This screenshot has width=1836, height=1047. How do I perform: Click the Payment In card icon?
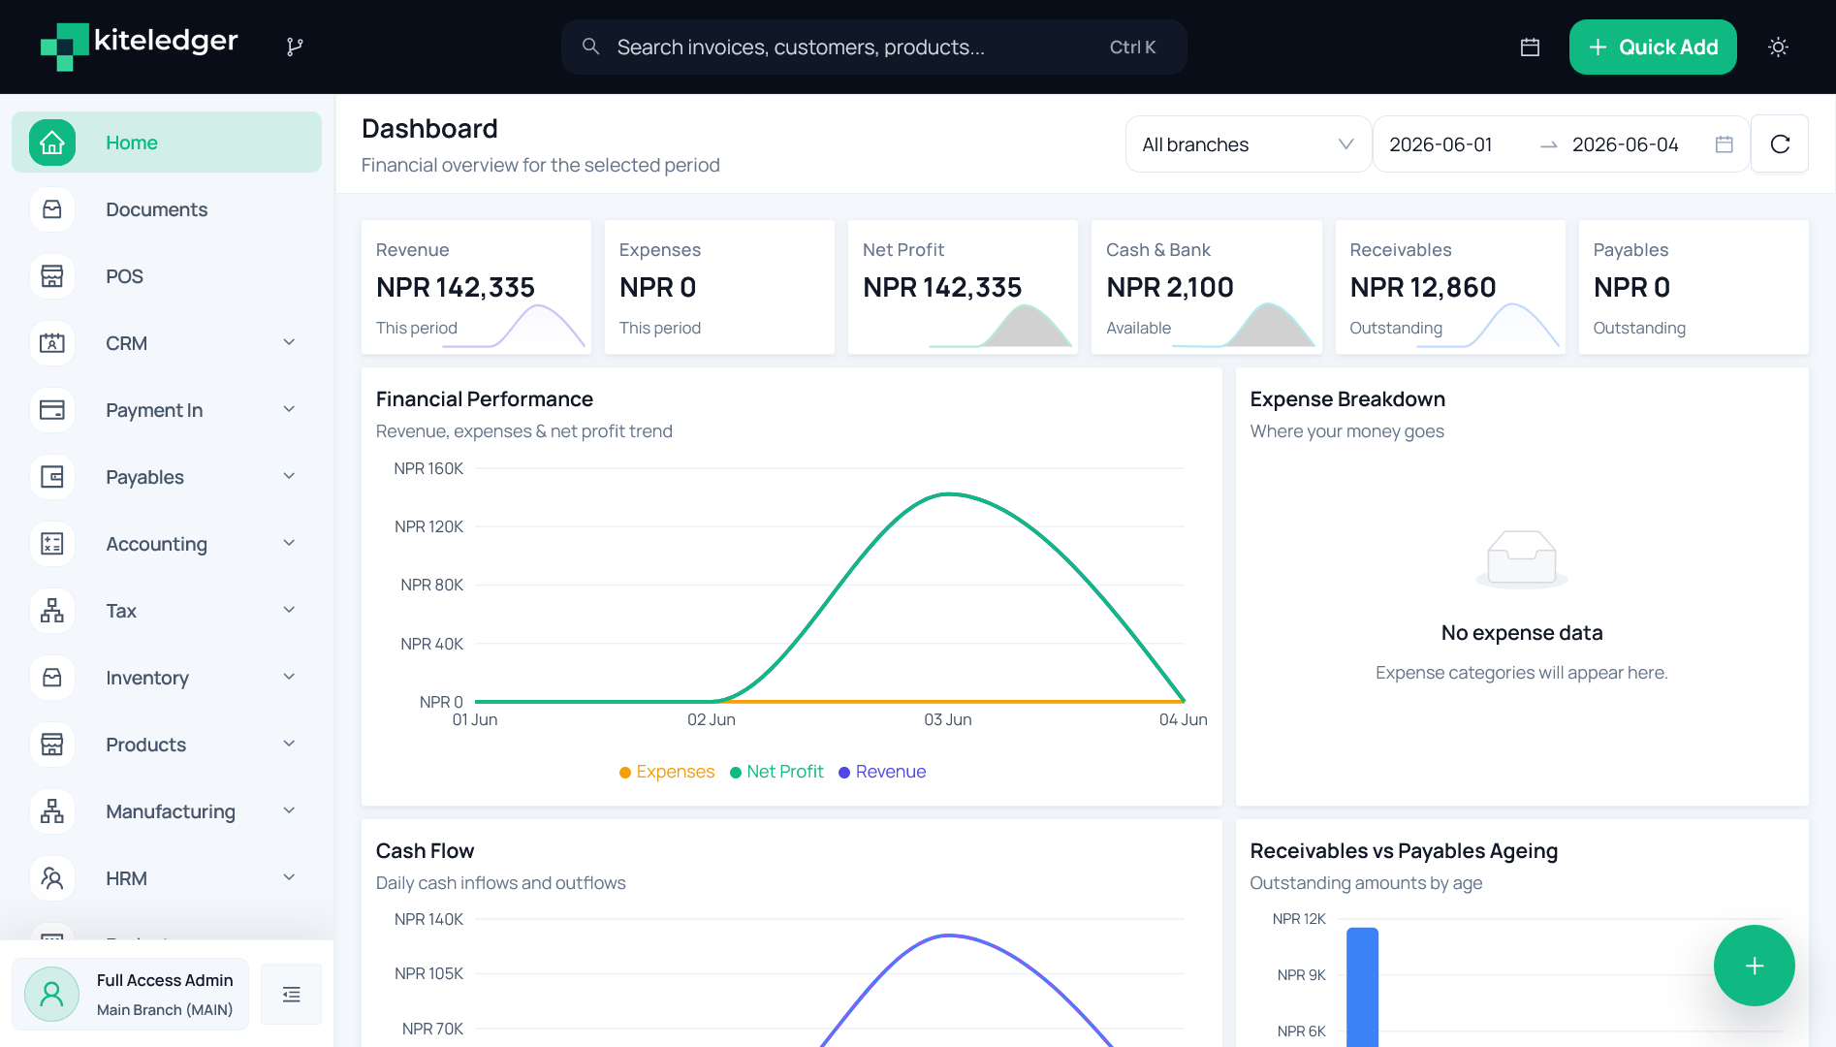52,410
